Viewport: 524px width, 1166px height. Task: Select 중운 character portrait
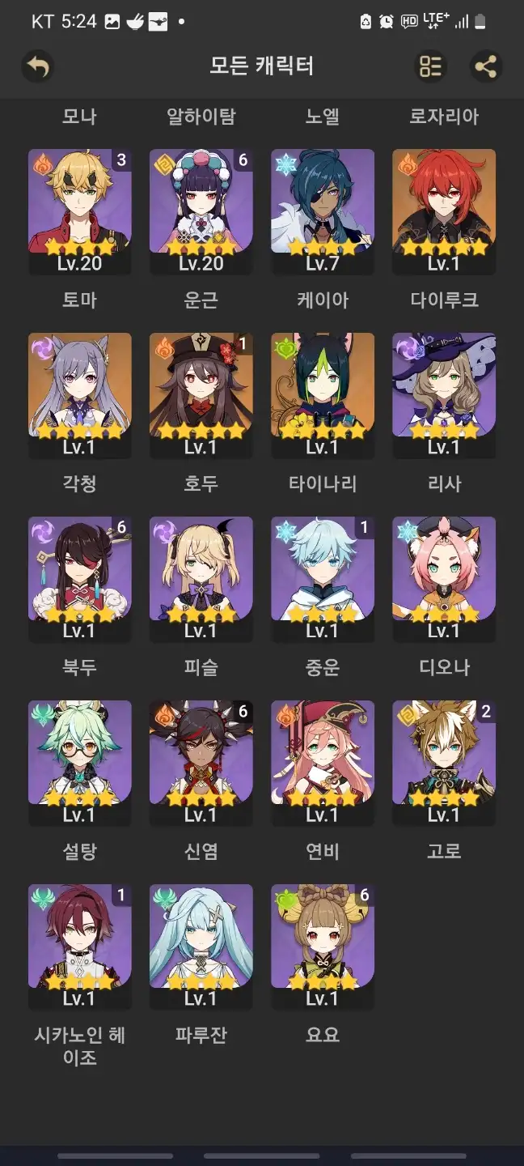pyautogui.click(x=322, y=580)
